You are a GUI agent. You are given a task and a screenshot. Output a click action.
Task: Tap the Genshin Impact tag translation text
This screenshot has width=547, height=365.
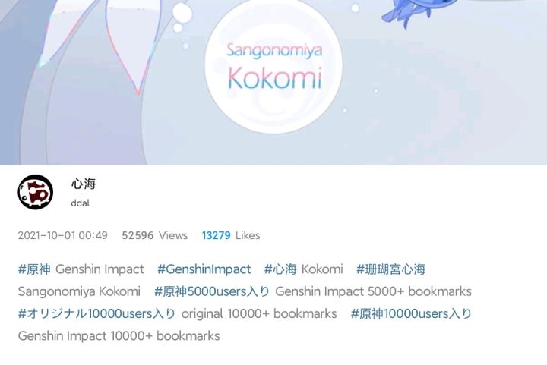click(100, 269)
